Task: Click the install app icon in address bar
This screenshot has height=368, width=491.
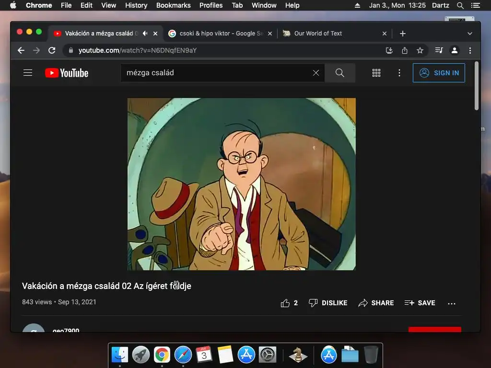Action: click(389, 50)
